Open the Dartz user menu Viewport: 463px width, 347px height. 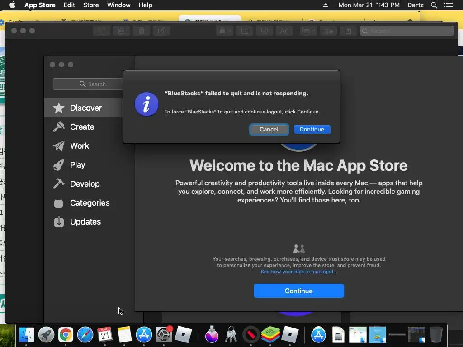tap(415, 5)
